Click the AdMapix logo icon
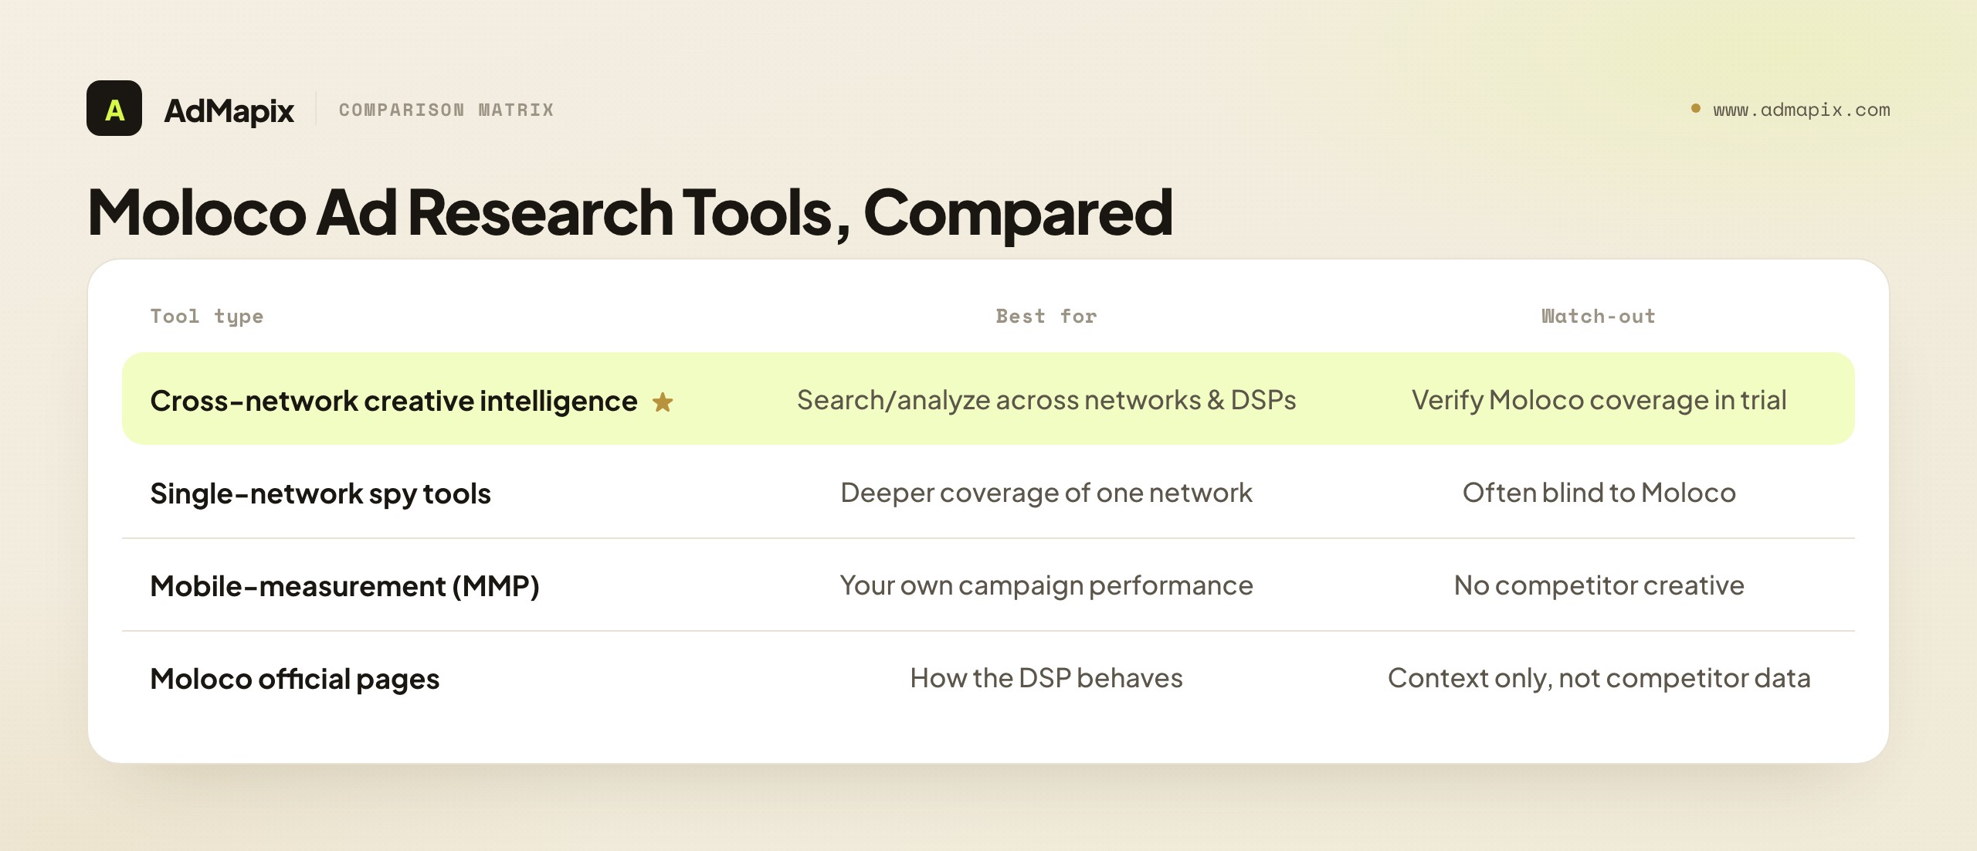The height and width of the screenshot is (851, 1977). pos(114,109)
